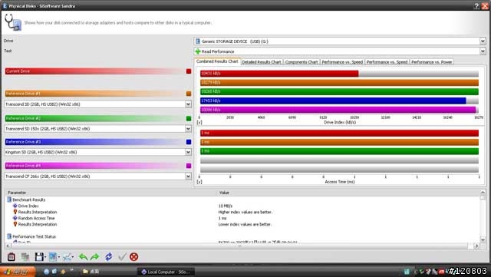Switch to Detailed Results Chart tab
491x277 pixels.
[262, 62]
